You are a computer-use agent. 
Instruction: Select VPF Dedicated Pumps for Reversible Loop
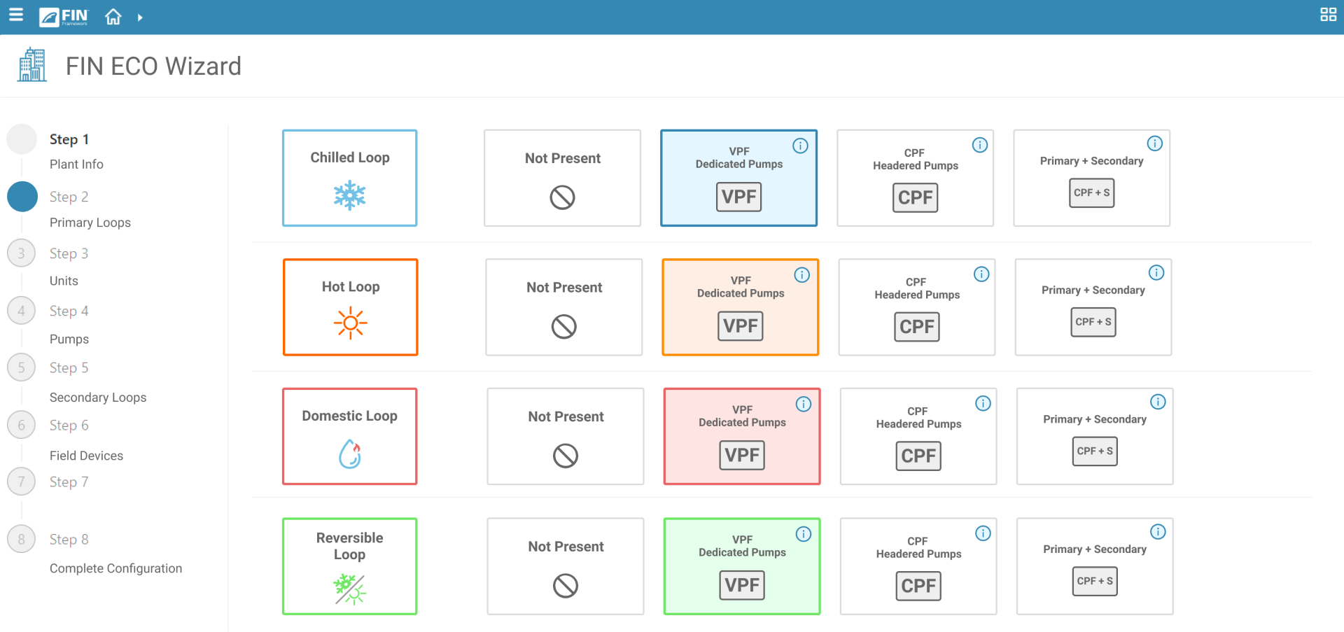tap(741, 566)
